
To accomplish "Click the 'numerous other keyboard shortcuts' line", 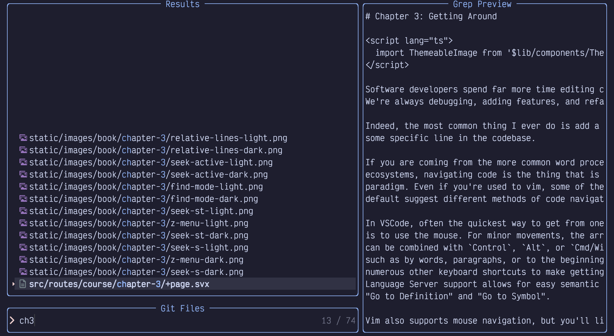I will click(x=485, y=272).
